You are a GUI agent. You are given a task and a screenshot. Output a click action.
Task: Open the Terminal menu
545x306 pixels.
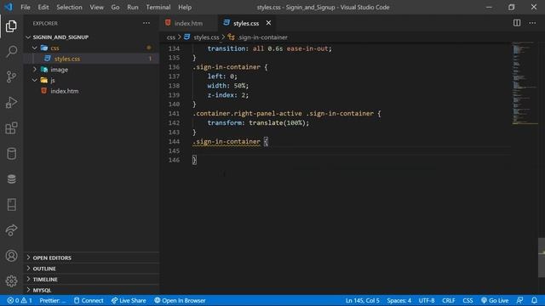coord(158,7)
